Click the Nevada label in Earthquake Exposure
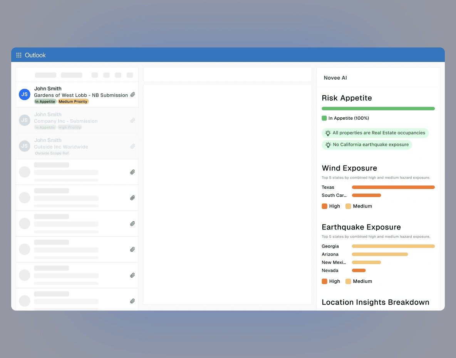This screenshot has width=456, height=358. coord(330,271)
